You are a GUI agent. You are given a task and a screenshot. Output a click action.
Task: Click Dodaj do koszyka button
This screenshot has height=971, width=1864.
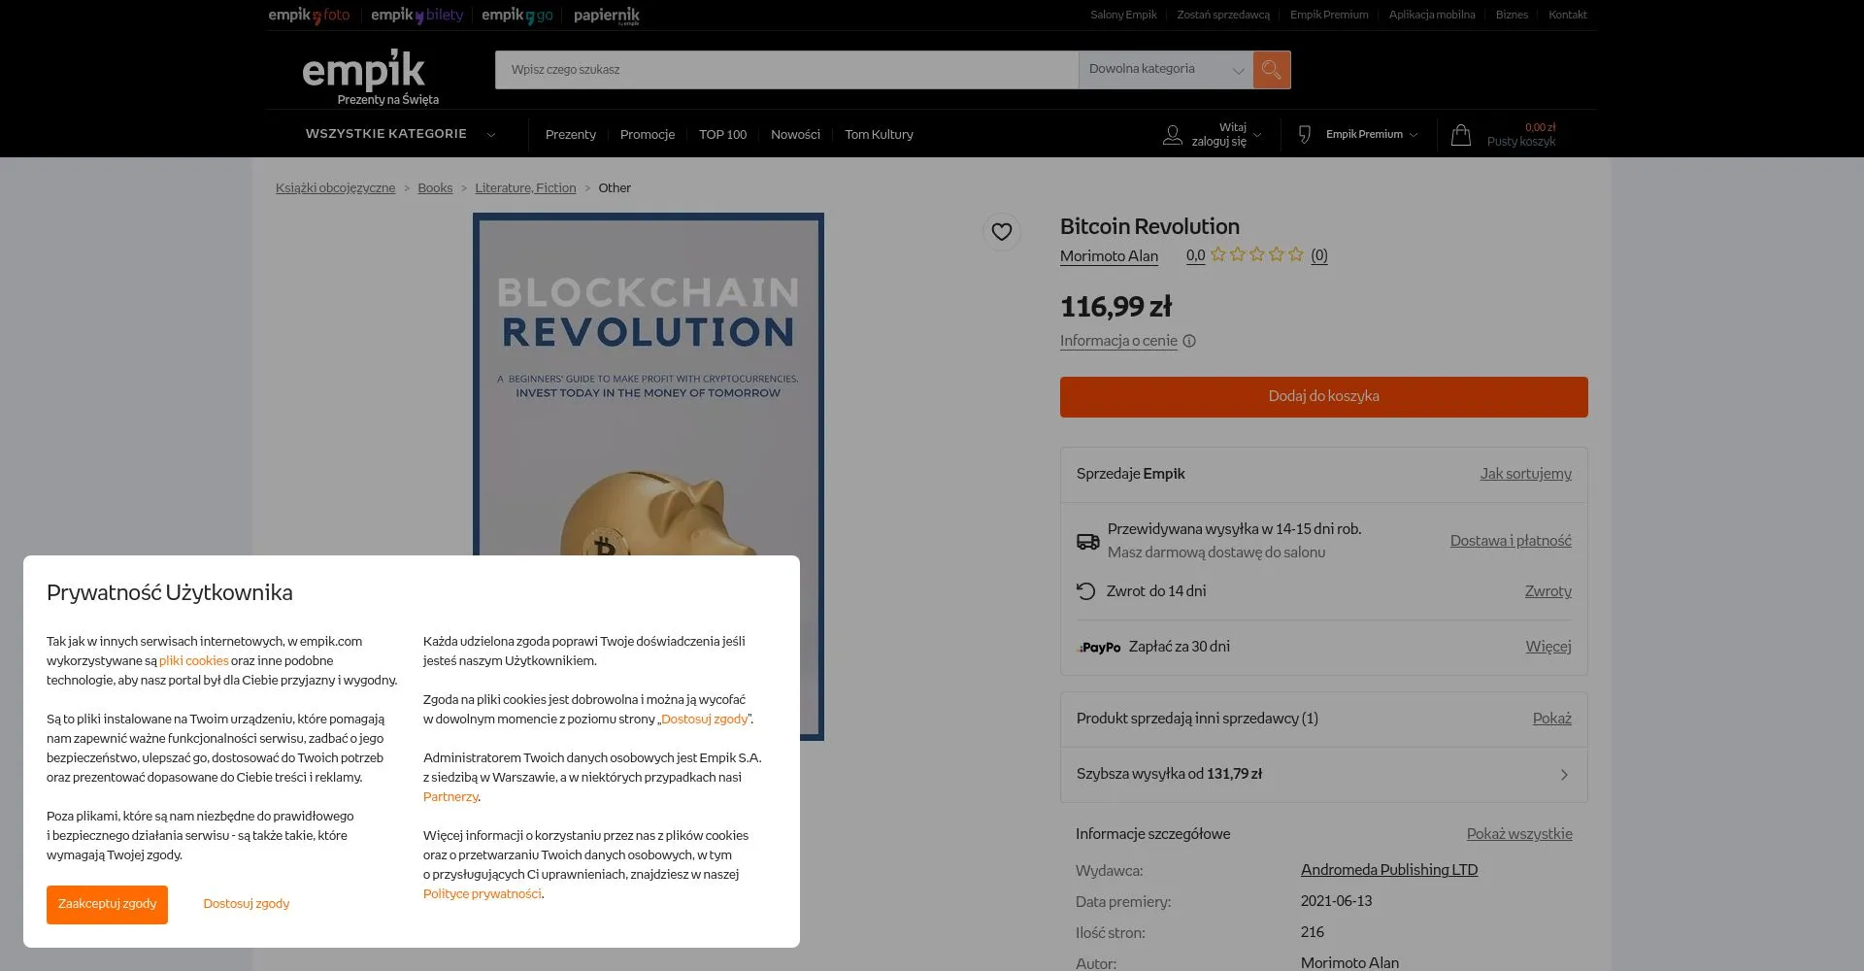coord(1323,397)
